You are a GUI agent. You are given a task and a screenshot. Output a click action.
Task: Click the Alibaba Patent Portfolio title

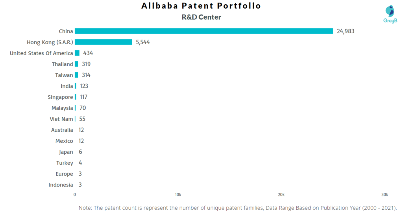click(201, 6)
